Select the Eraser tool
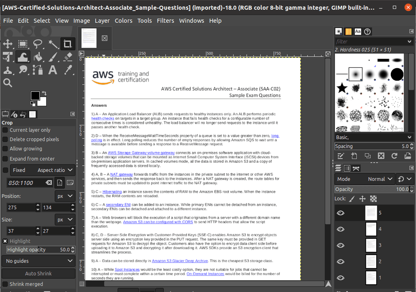Image resolution: width=416 pixels, height=292 pixels. pyautogui.click(x=68, y=57)
